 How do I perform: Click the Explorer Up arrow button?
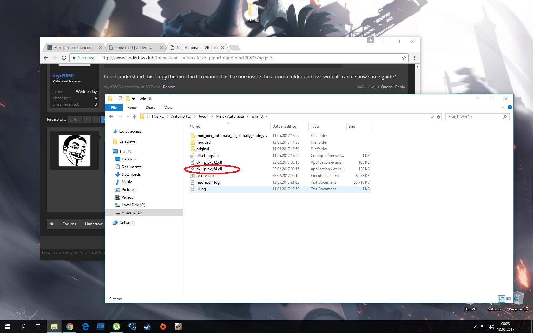pos(135,117)
